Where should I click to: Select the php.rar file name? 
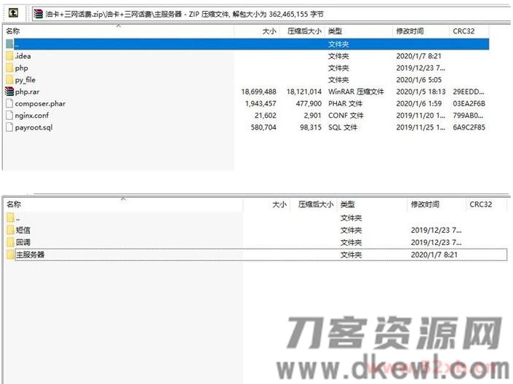(x=27, y=92)
